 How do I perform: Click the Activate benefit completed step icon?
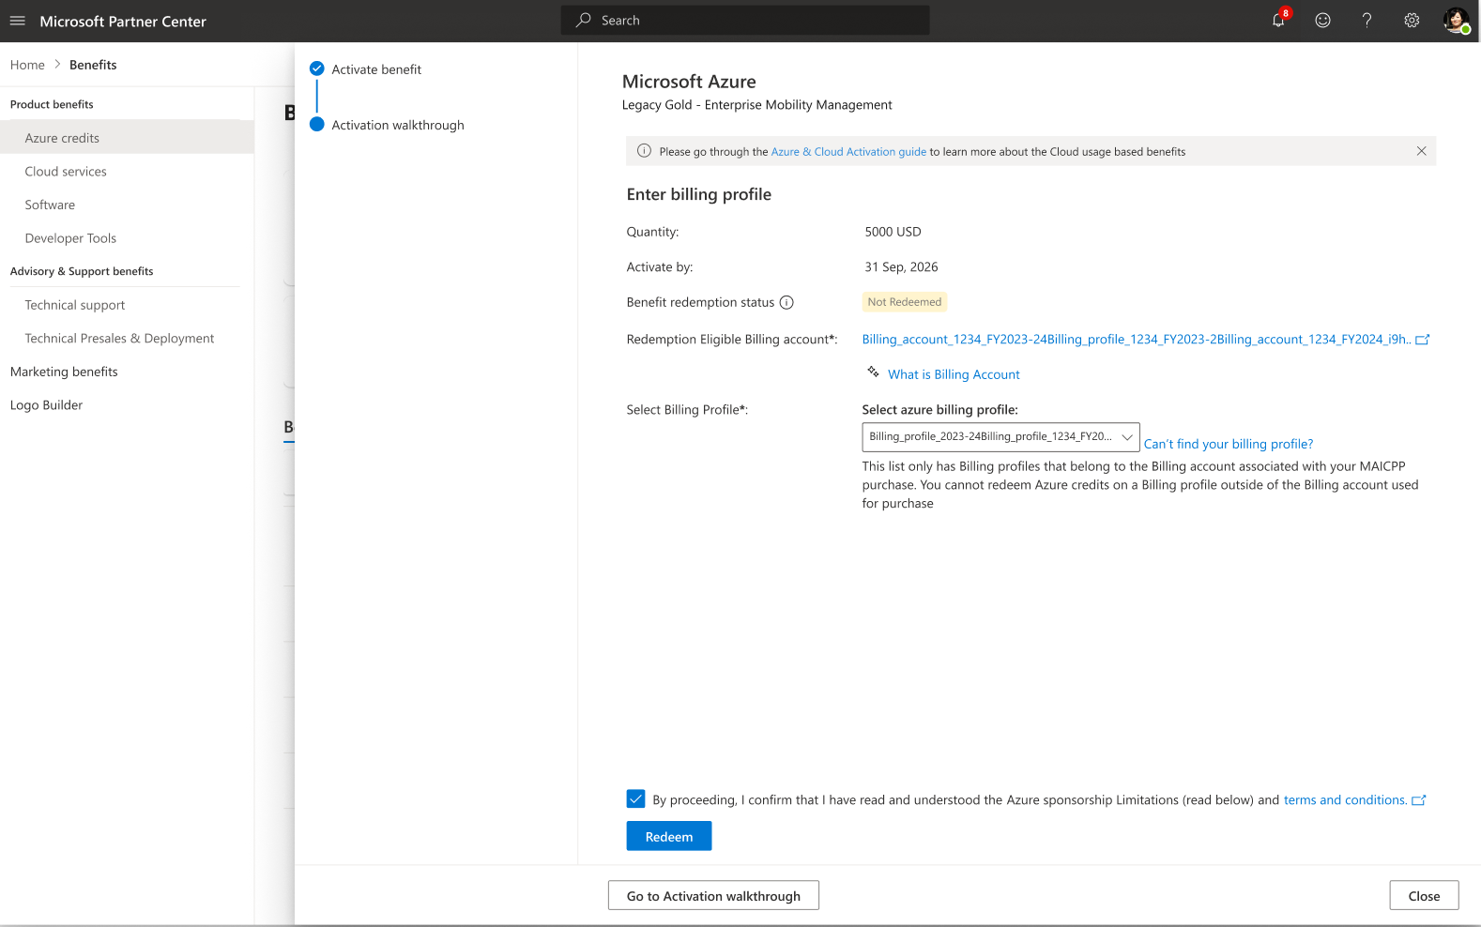tap(317, 68)
